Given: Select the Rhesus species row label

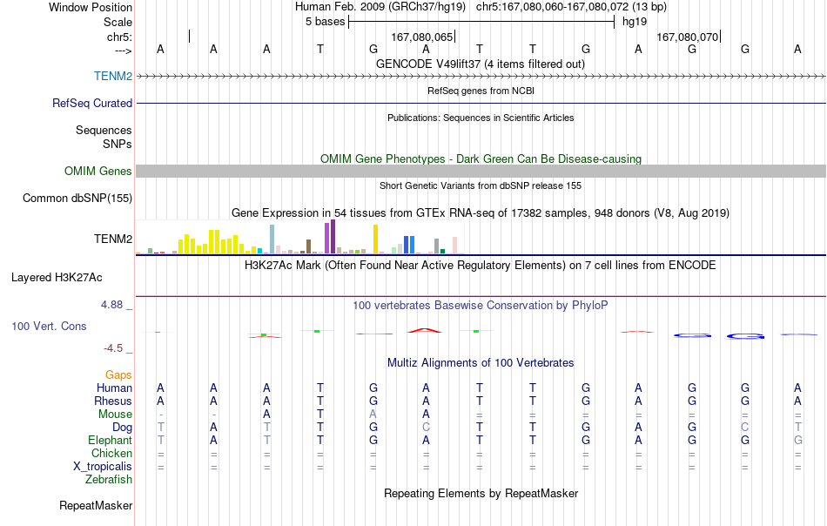Looking at the screenshot, I should [x=113, y=401].
